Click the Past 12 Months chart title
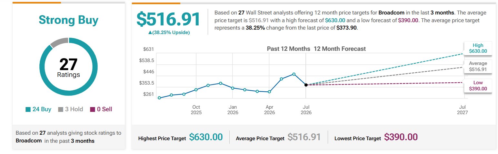Viewport: 498px width, 154px height. [x=289, y=49]
